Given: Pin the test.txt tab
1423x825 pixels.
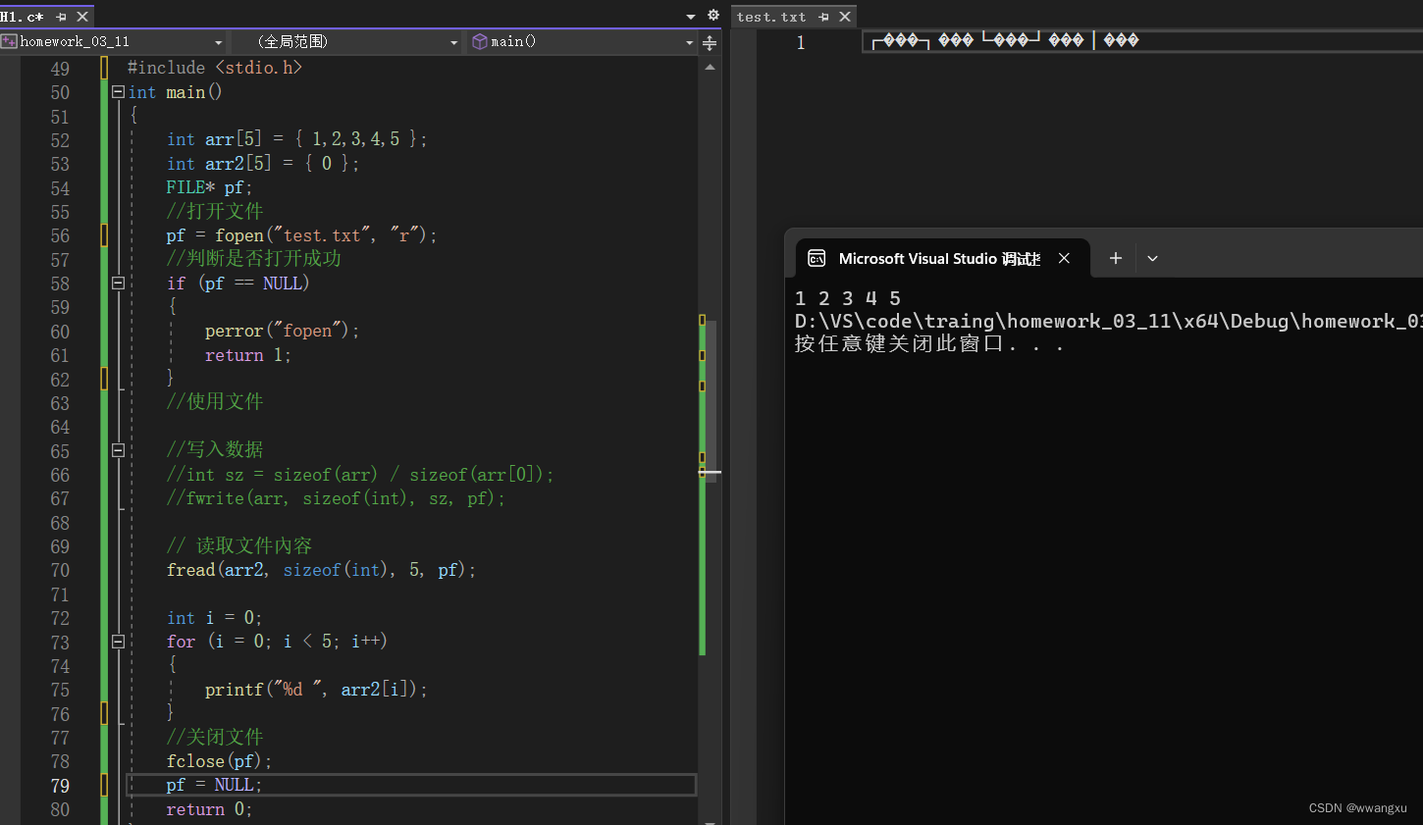Looking at the screenshot, I should click(x=823, y=17).
